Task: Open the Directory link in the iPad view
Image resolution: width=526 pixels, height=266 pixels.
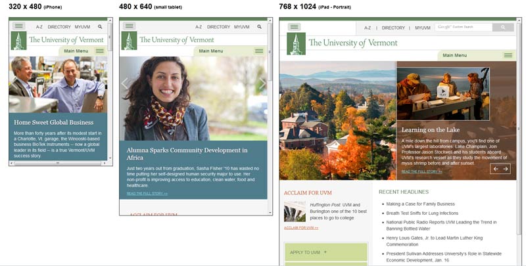Action: tap(393, 28)
